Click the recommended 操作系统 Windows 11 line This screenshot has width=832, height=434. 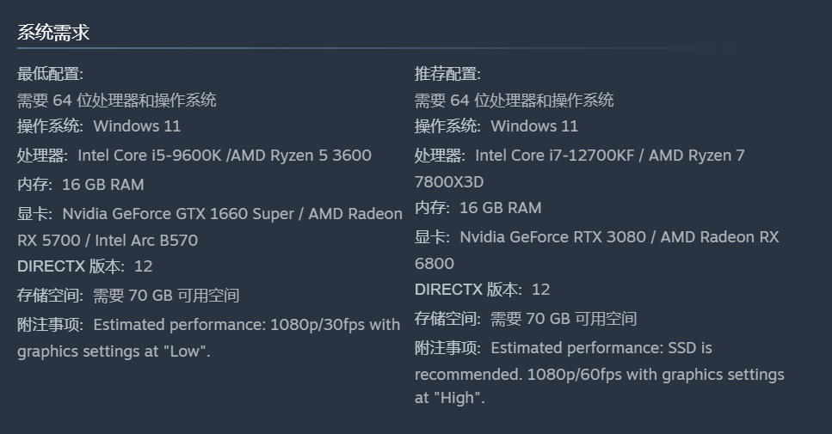coord(496,126)
